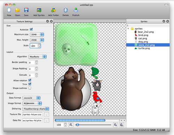
Task: Open the Maximum size dropdown
Action: [x=37, y=35]
